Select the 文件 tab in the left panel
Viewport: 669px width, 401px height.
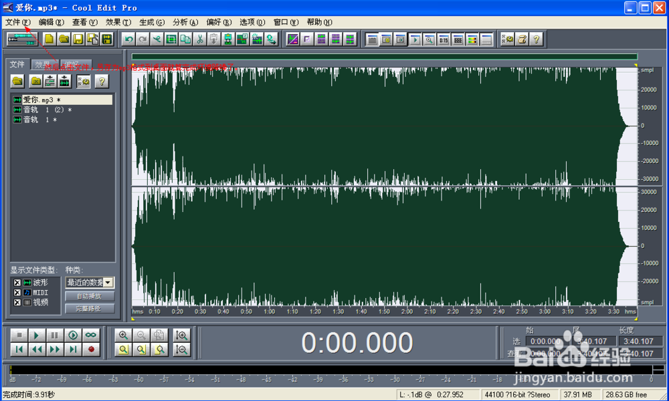tap(17, 64)
